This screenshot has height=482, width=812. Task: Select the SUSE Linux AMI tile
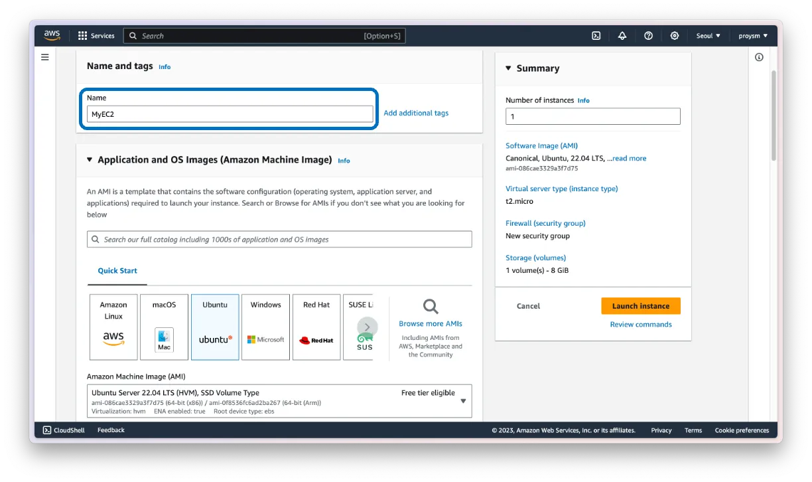[358, 327]
